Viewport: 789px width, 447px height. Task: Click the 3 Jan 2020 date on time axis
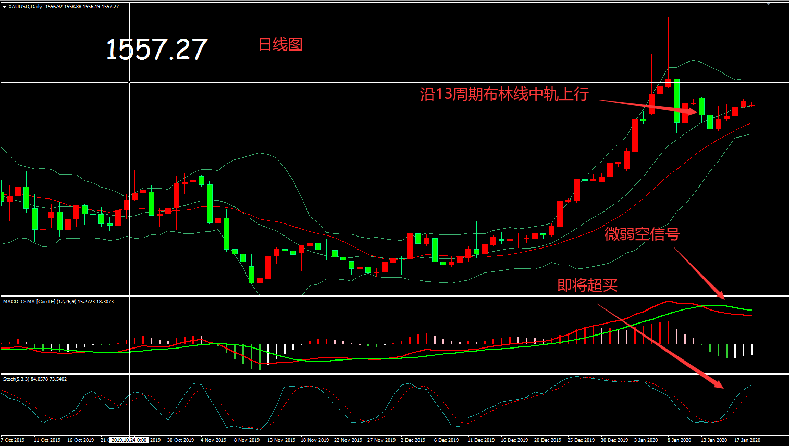click(x=646, y=440)
